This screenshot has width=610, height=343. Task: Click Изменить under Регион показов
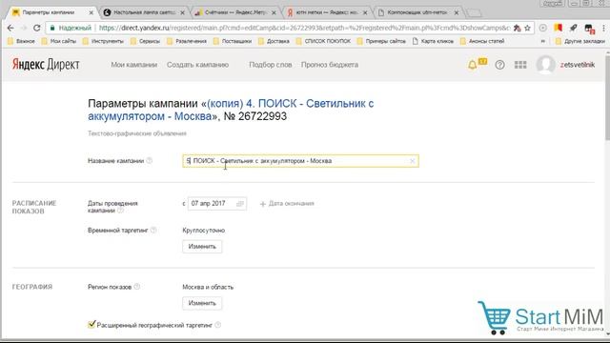202,303
